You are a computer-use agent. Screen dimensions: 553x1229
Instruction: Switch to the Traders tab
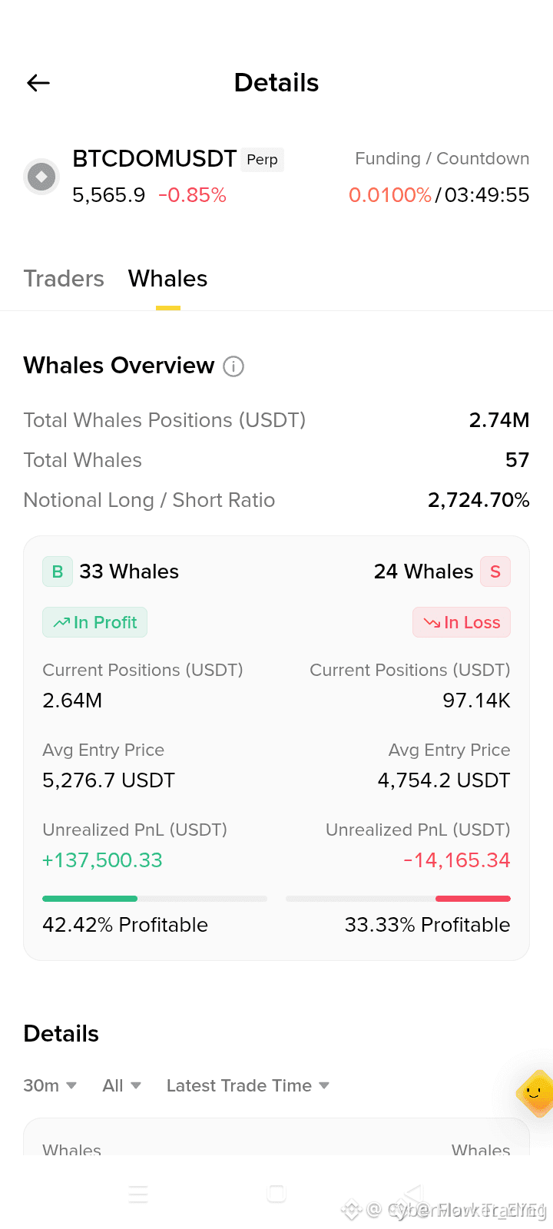tap(64, 279)
